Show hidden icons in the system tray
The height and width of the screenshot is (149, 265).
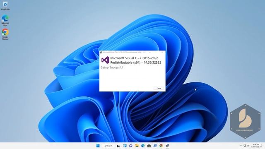pyautogui.click(x=241, y=146)
